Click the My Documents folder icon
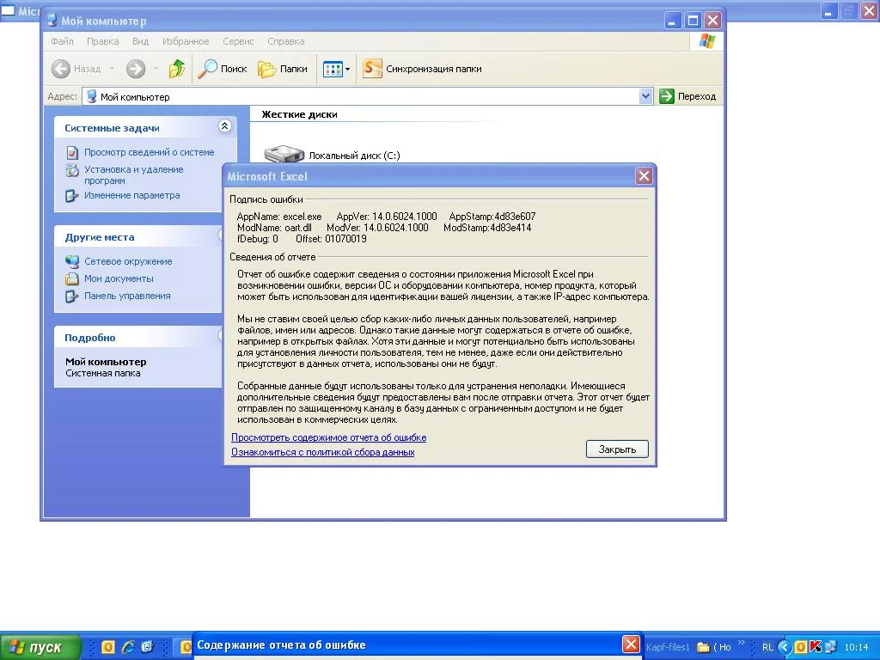 pos(72,279)
